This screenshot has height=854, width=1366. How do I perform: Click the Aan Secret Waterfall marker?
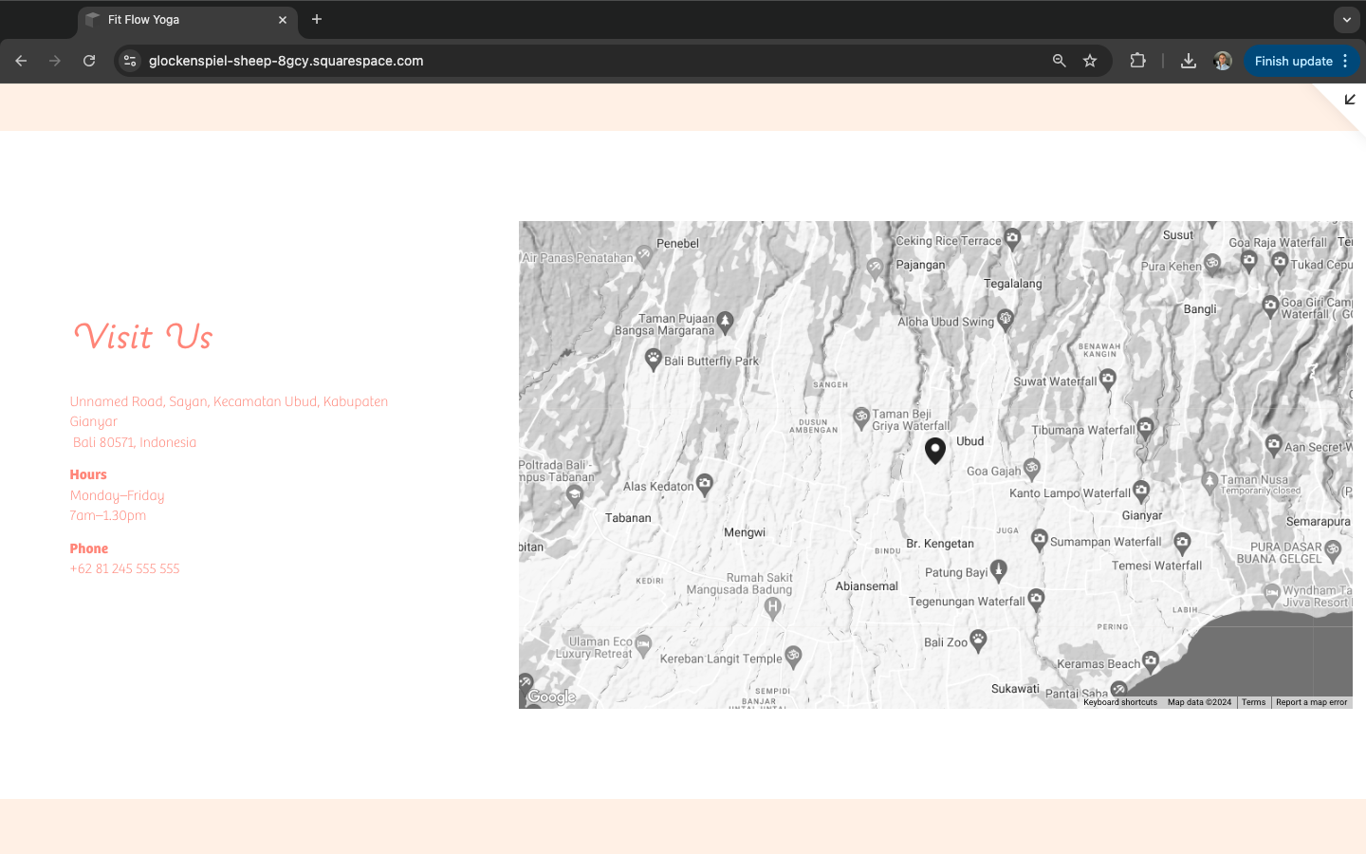click(1273, 444)
